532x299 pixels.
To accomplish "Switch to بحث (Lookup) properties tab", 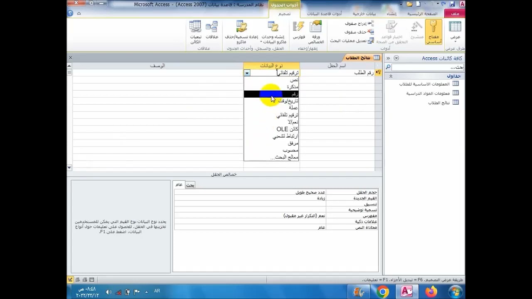I will 190,185.
